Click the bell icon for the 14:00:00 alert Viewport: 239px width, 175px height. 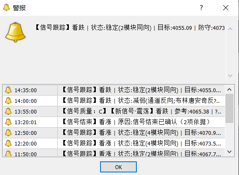(8, 101)
